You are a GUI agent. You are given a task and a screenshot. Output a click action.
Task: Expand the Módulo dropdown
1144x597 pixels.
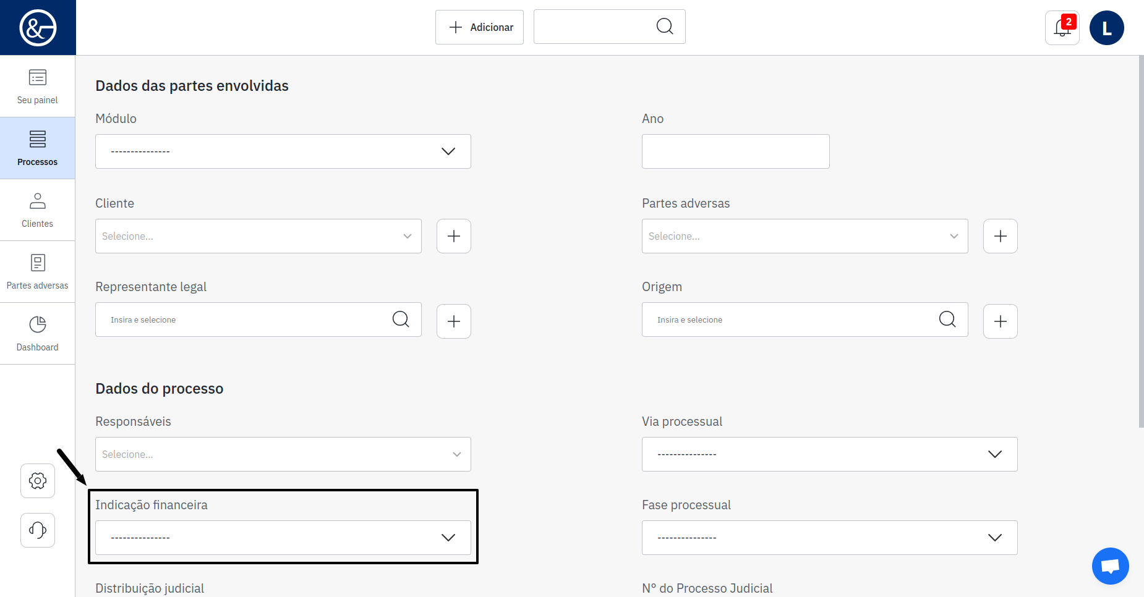(x=283, y=151)
